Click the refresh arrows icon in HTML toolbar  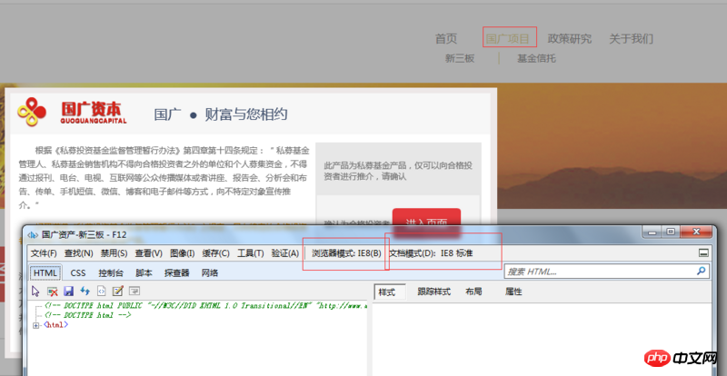pyautogui.click(x=85, y=291)
